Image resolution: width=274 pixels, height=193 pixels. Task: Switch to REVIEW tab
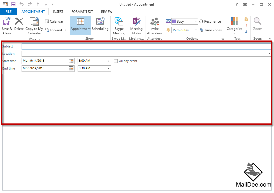point(106,12)
